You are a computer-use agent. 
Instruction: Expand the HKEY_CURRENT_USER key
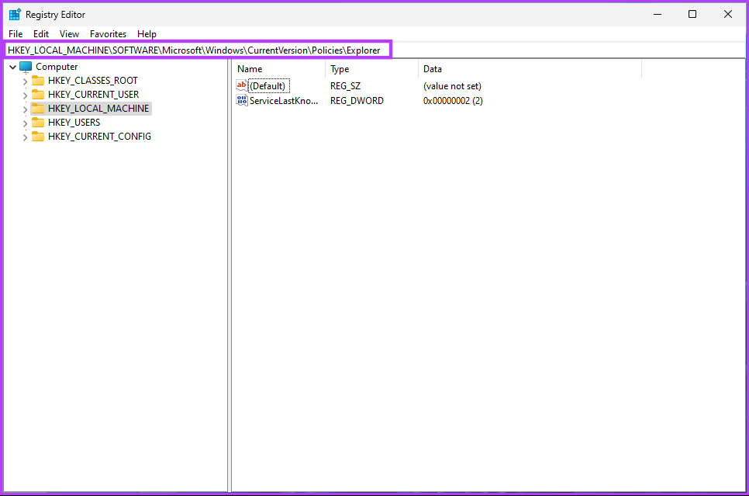(25, 95)
